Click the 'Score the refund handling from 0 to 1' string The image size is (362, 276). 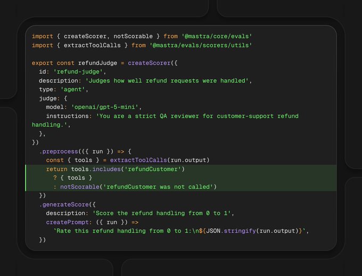[x=161, y=213]
